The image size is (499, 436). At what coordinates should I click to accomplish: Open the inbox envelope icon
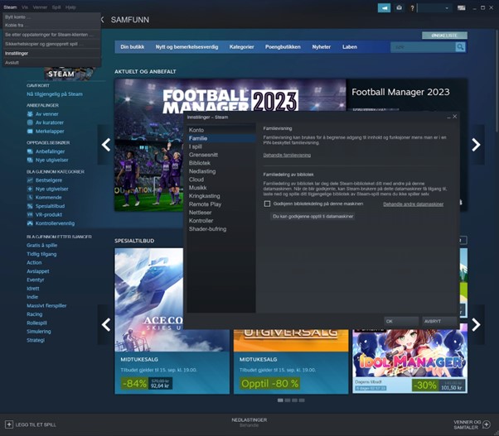click(x=399, y=8)
